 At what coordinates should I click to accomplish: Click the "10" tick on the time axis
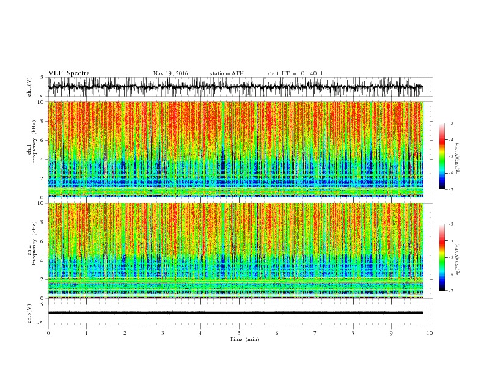tap(430, 333)
